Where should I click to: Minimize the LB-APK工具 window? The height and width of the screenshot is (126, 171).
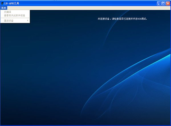[159, 3]
